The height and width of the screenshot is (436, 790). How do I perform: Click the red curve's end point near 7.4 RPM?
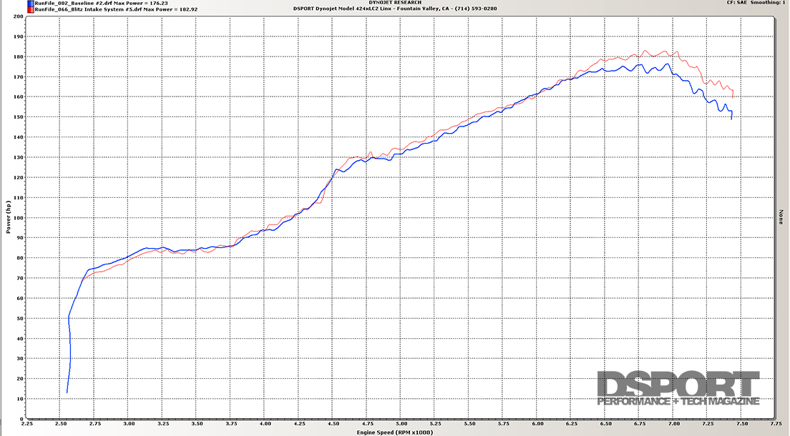(732, 96)
